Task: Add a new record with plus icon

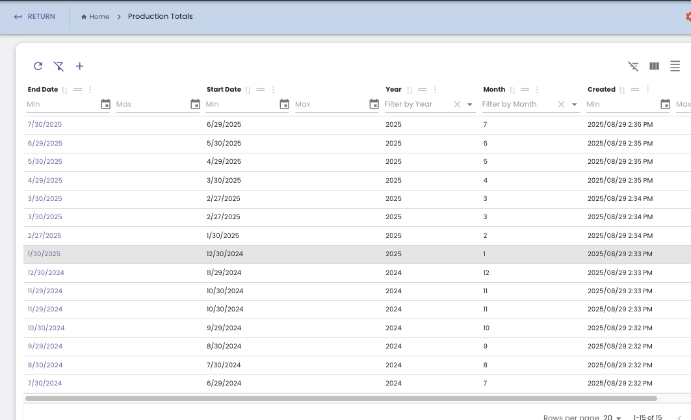Action: tap(79, 66)
